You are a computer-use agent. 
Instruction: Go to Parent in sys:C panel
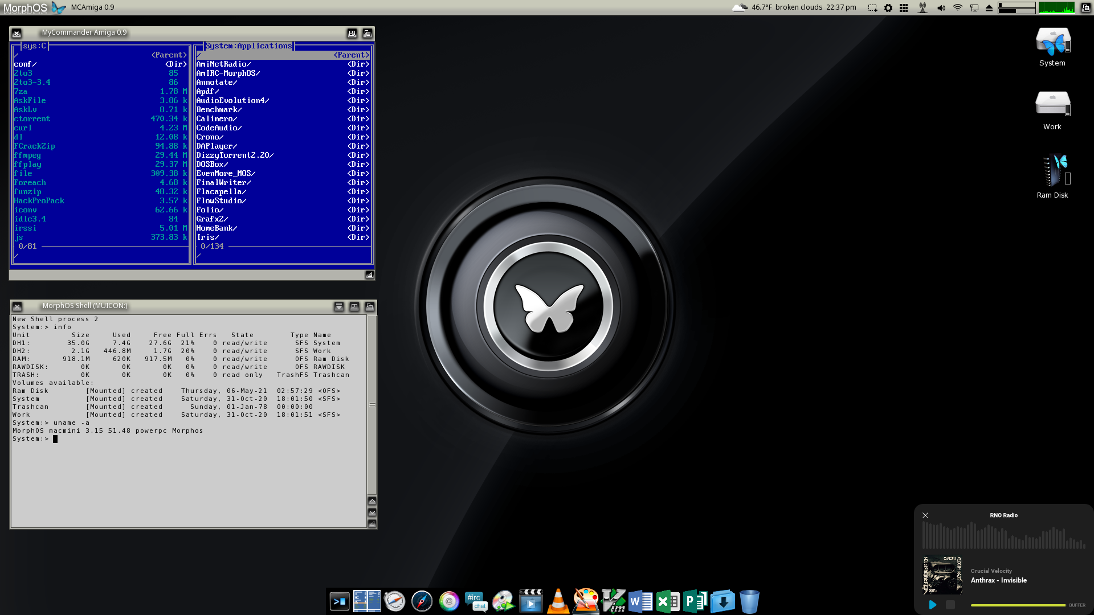[169, 55]
